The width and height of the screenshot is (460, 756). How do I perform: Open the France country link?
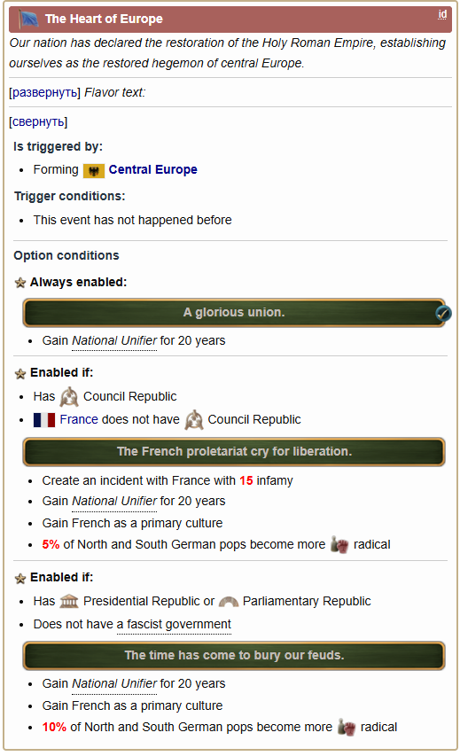79,419
